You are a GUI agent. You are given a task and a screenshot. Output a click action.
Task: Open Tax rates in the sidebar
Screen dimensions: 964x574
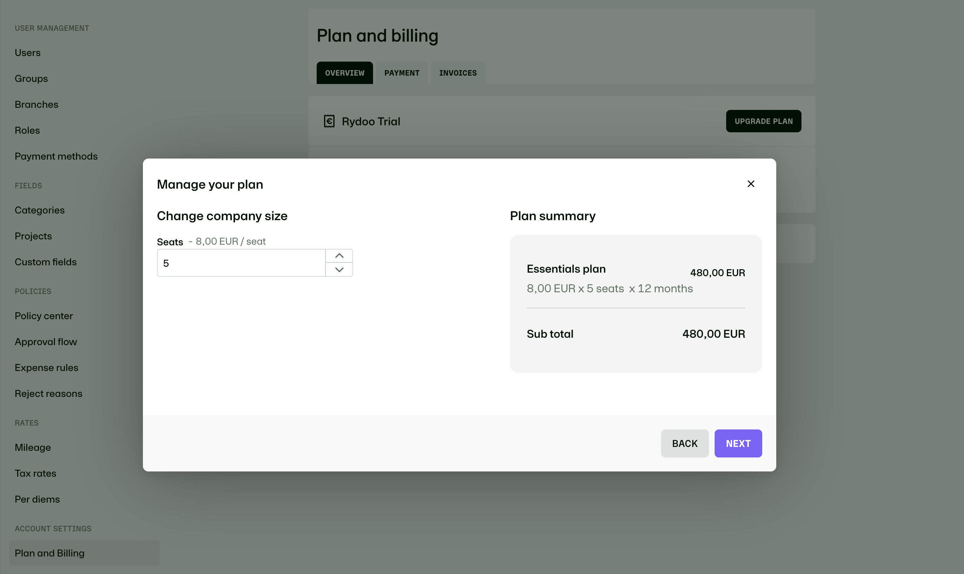35,473
